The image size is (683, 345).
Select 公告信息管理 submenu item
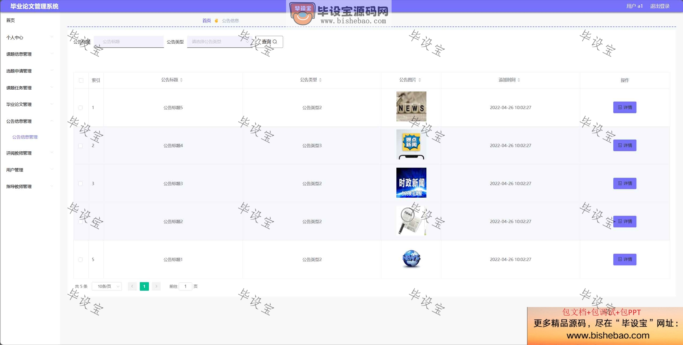pyautogui.click(x=25, y=137)
